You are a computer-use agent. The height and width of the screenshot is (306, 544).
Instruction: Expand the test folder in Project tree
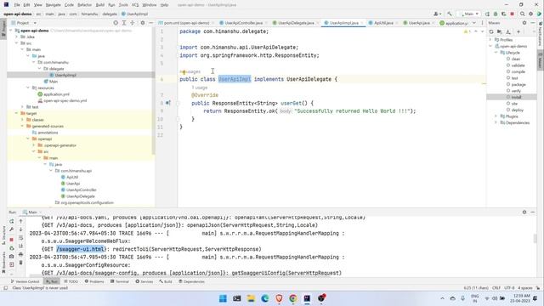click(23, 107)
